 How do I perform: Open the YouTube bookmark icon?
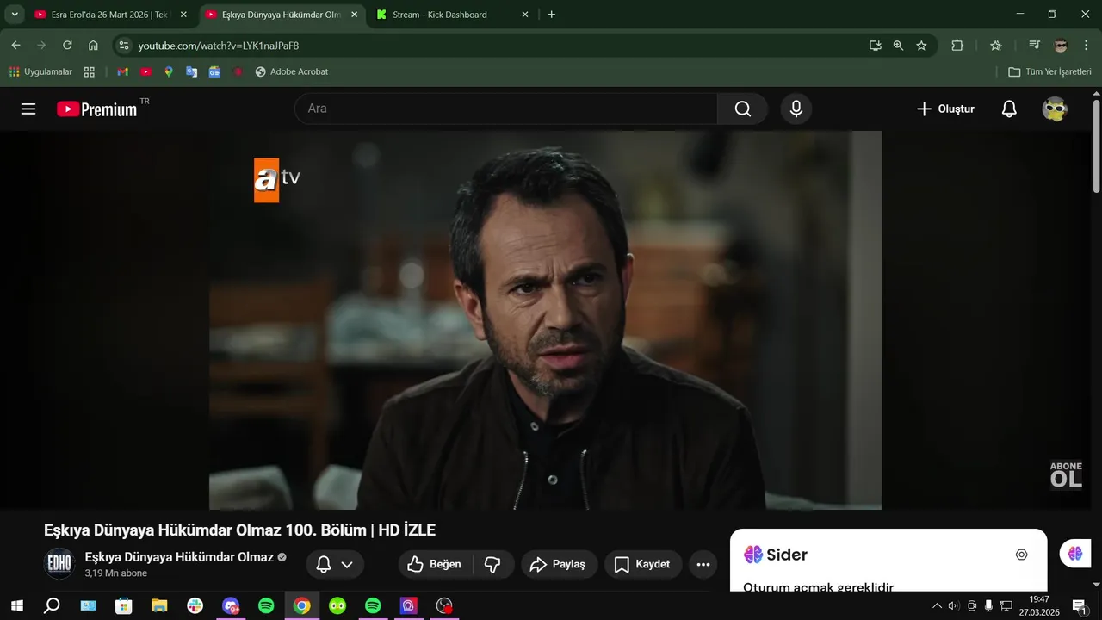(x=146, y=72)
